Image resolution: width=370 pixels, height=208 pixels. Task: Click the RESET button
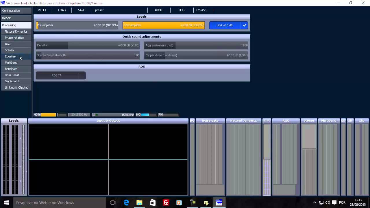click(x=42, y=10)
